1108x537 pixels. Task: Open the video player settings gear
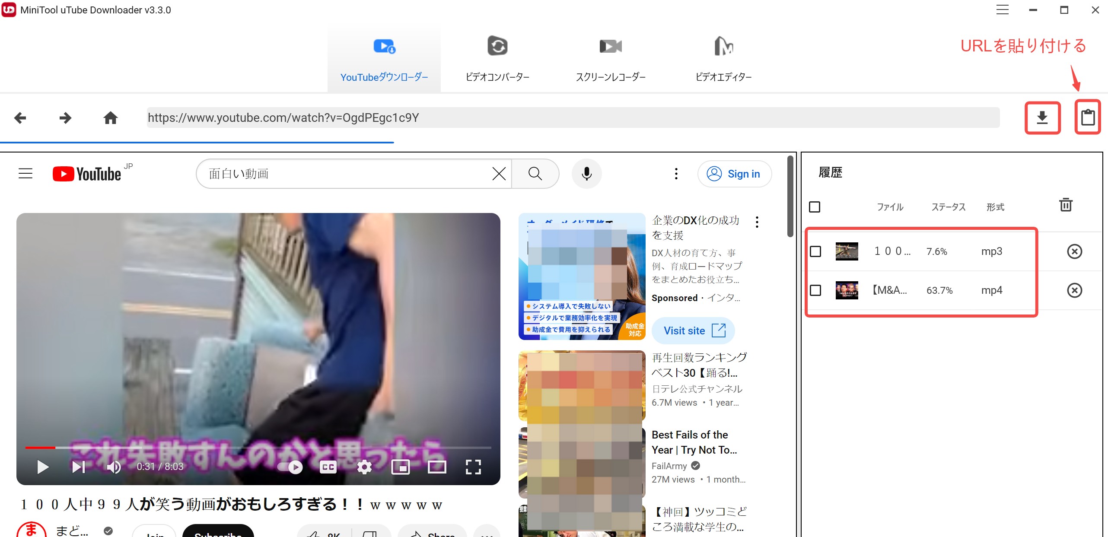coord(364,467)
